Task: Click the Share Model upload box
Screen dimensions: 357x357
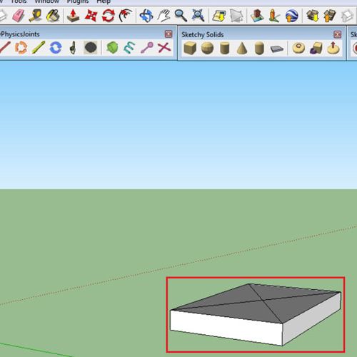Action: coord(330,16)
